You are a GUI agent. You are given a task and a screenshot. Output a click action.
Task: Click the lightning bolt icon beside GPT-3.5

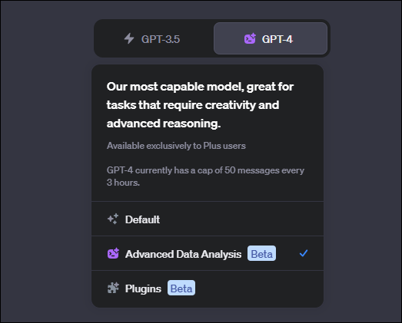129,38
